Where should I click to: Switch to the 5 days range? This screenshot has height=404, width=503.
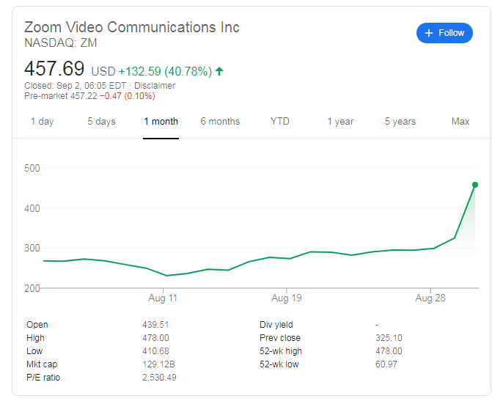(x=101, y=122)
